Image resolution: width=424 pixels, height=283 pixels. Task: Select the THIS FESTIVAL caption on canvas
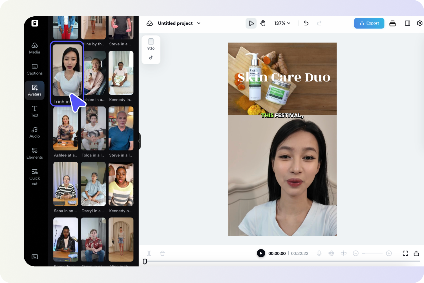coord(282,115)
